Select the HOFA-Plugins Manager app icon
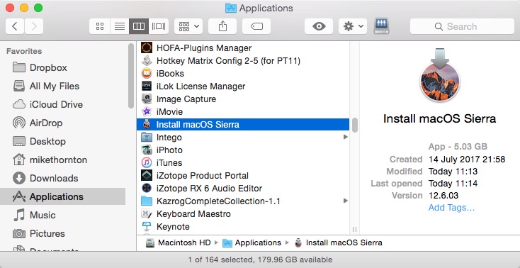 (146, 48)
